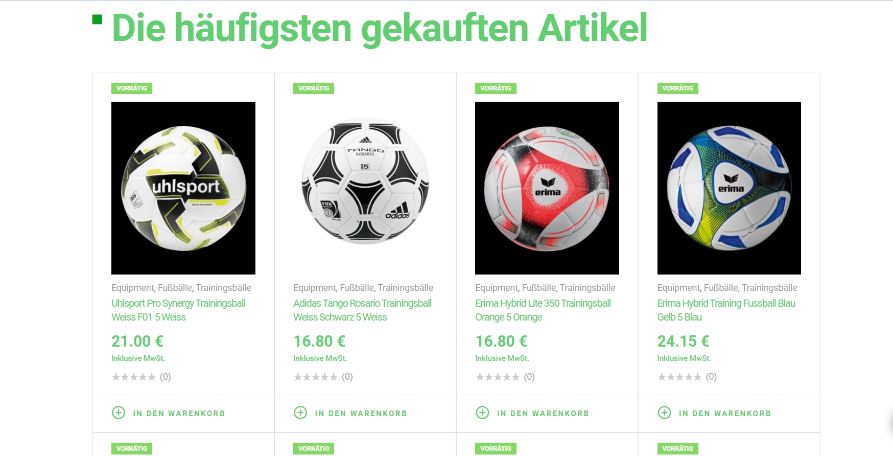
Task: Click plus icon under Adidas Tango Rosario
Action: (x=300, y=413)
